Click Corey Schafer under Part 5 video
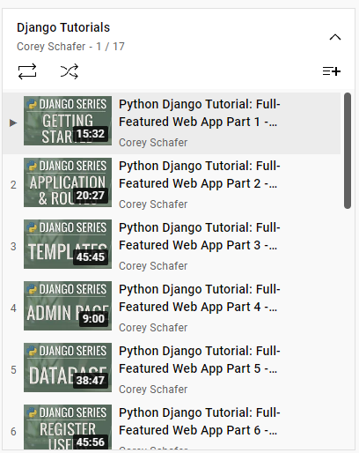The width and height of the screenshot is (359, 453). [153, 390]
